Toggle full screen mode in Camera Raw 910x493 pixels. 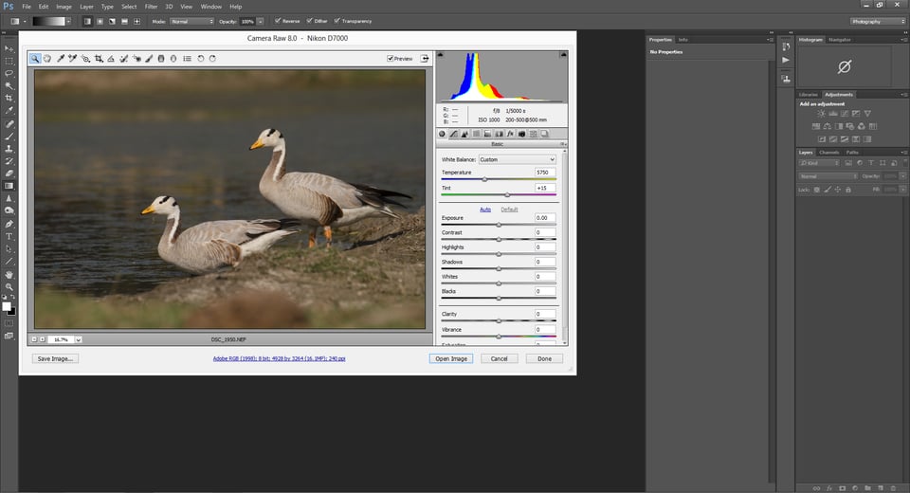425,59
